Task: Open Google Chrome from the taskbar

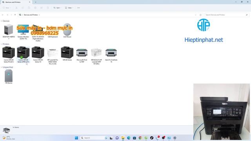Action: (x=140, y=138)
